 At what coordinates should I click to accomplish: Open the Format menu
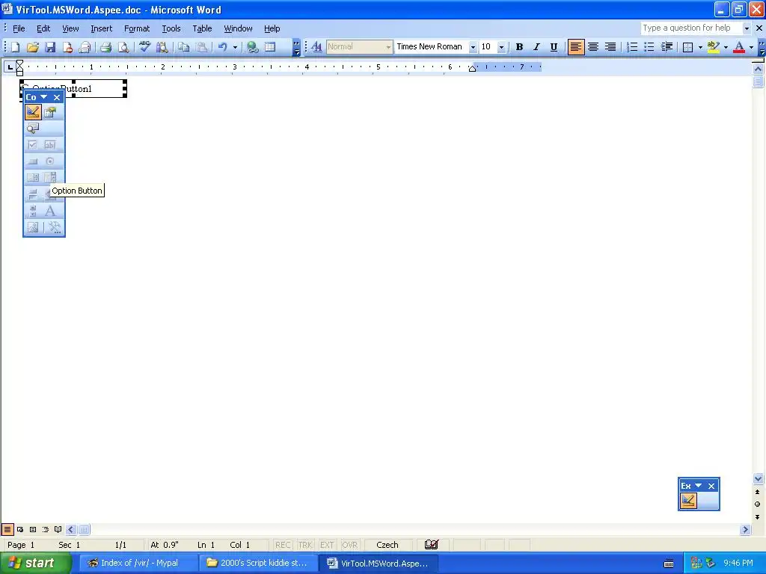[137, 28]
